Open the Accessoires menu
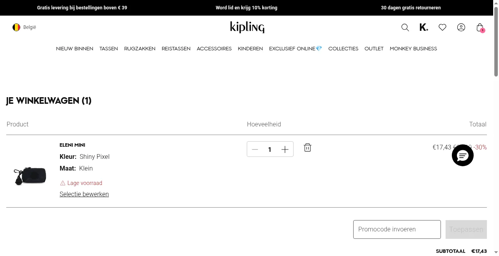This screenshot has width=499, height=256. click(x=214, y=49)
